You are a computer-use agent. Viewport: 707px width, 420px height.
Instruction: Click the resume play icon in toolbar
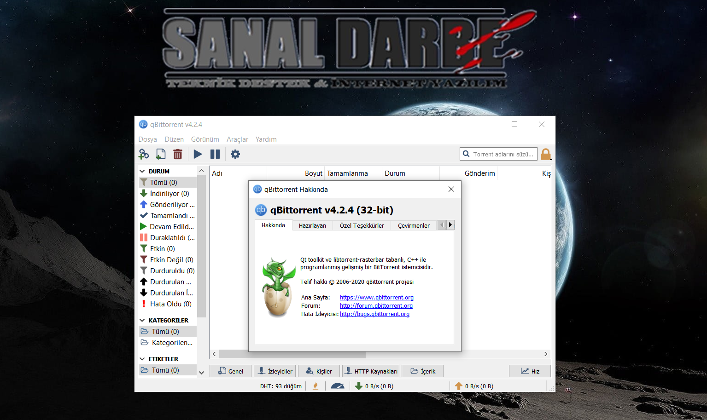(198, 154)
